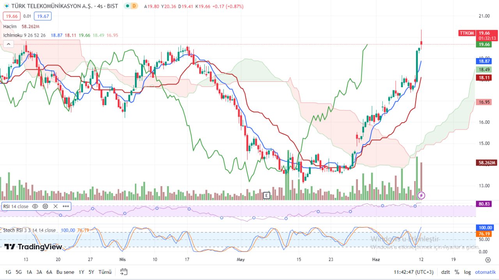This screenshot has height=280, width=499.
Task: Click the orange 76.19 Stoch axis label
Action: point(484,234)
